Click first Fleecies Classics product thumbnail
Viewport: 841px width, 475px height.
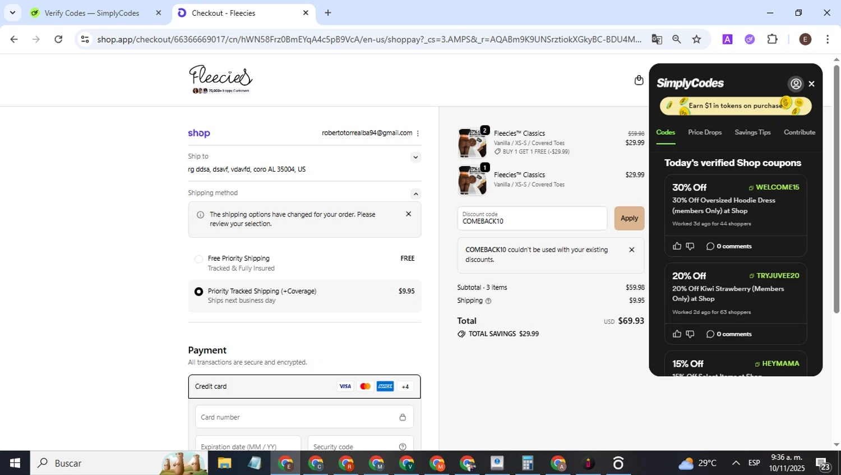[x=472, y=142]
